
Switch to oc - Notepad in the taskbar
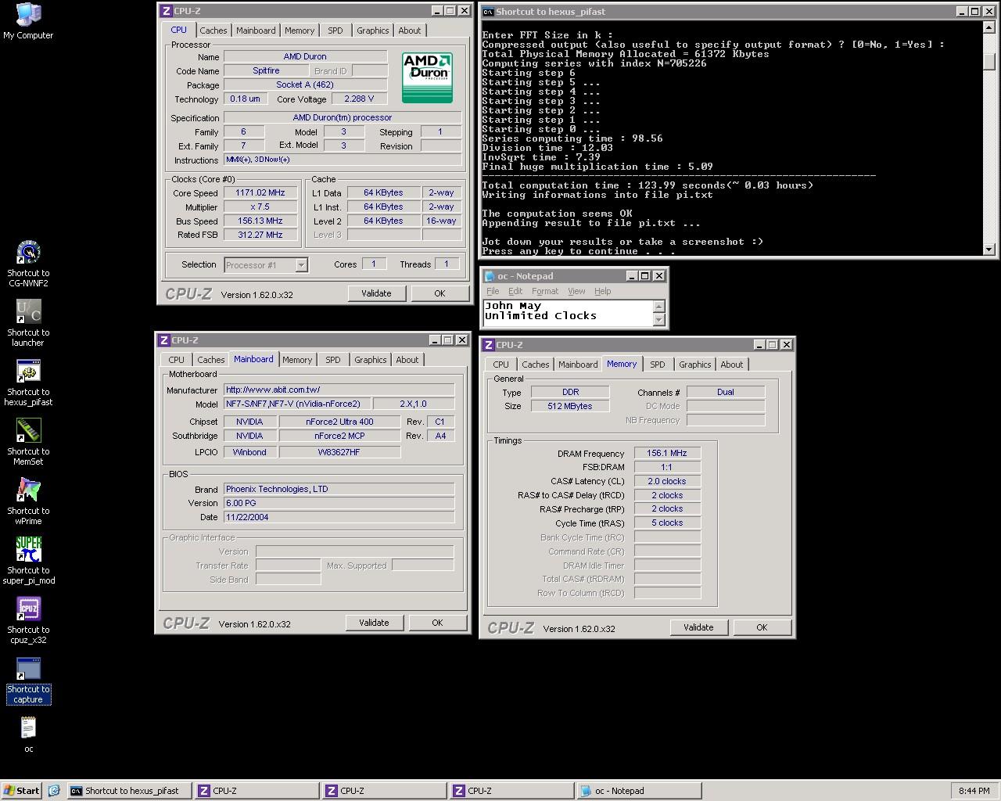(x=640, y=791)
